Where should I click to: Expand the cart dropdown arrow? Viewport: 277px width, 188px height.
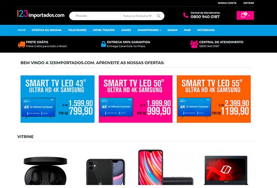[249, 16]
